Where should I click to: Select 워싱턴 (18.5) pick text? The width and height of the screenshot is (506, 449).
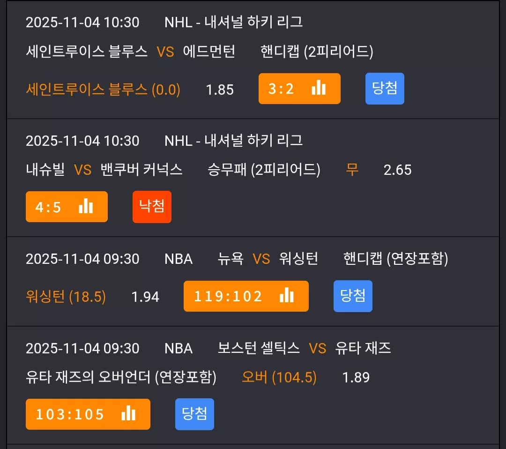click(66, 297)
